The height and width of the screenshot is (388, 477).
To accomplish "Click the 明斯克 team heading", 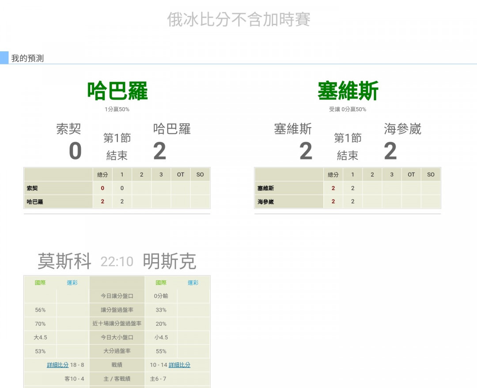I will (x=170, y=261).
